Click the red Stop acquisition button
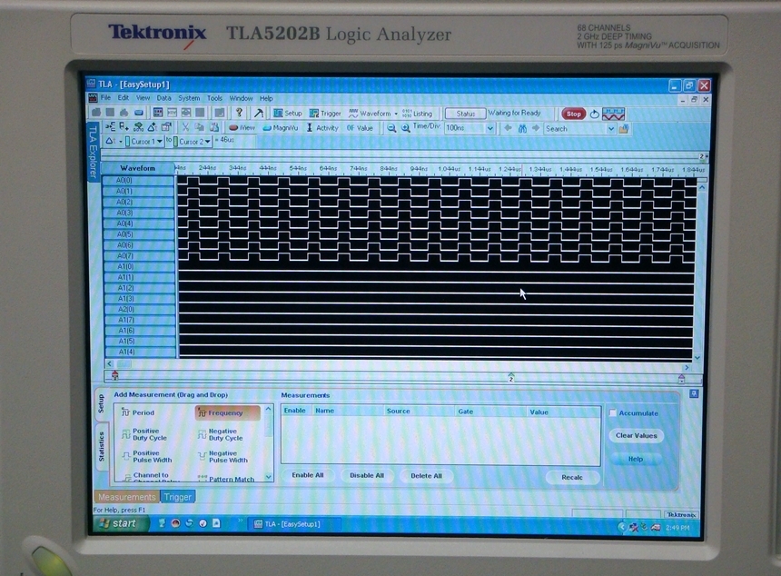Screen dimensions: 781x576 pos(573,114)
